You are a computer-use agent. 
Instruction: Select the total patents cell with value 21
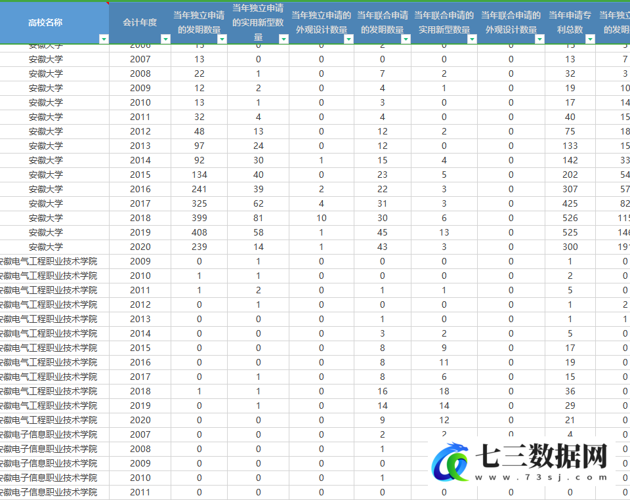click(570, 421)
